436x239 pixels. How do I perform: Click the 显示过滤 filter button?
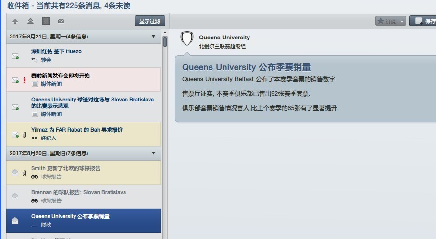tap(150, 21)
